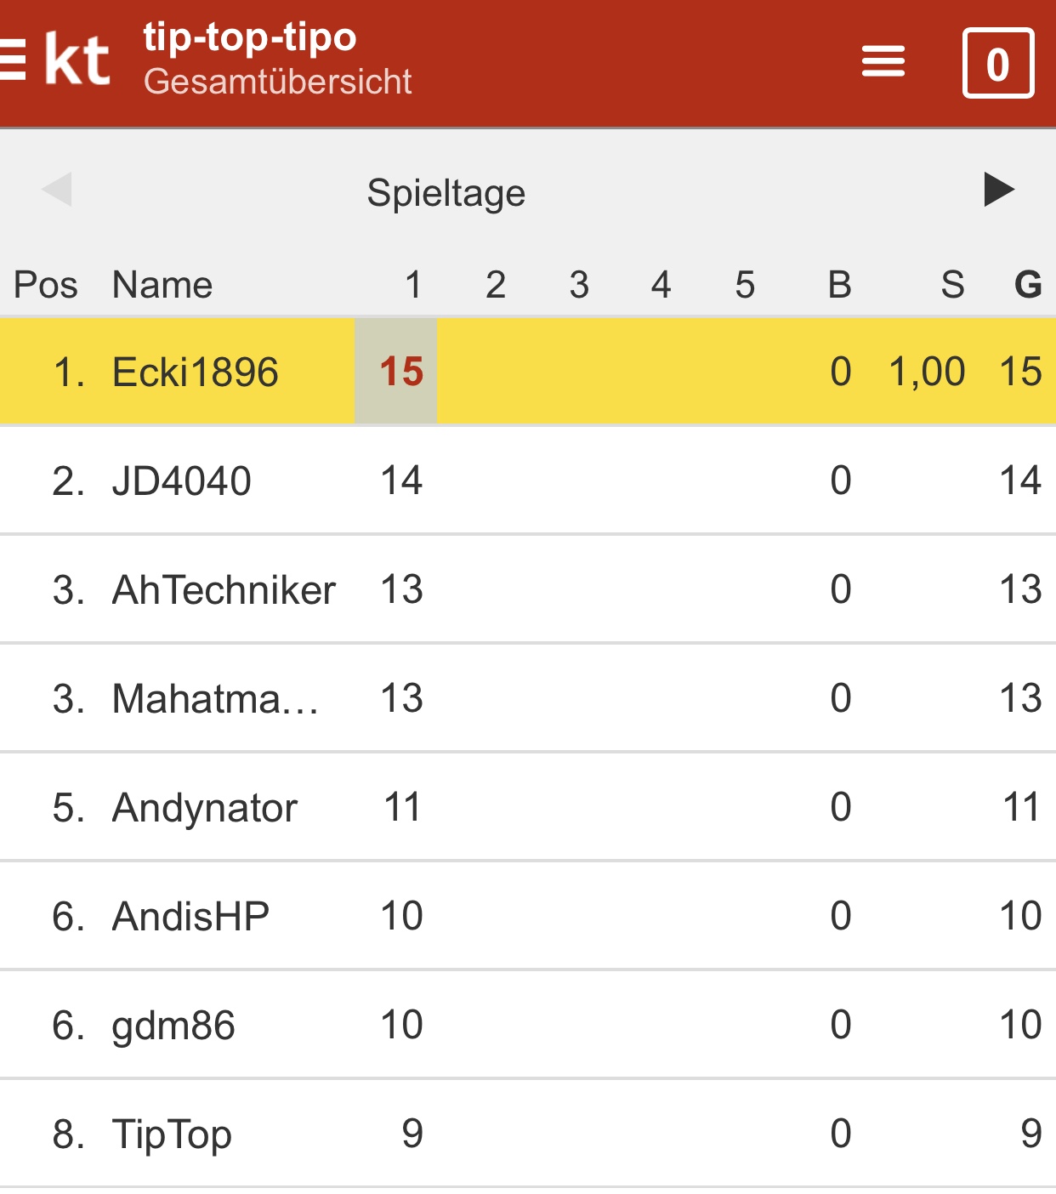This screenshot has width=1056, height=1194.
Task: Click the B bonus column header
Action: [x=840, y=285]
